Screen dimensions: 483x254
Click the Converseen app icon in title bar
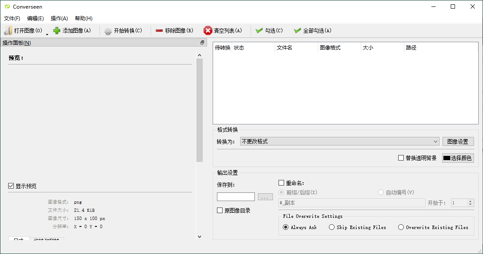coord(7,6)
